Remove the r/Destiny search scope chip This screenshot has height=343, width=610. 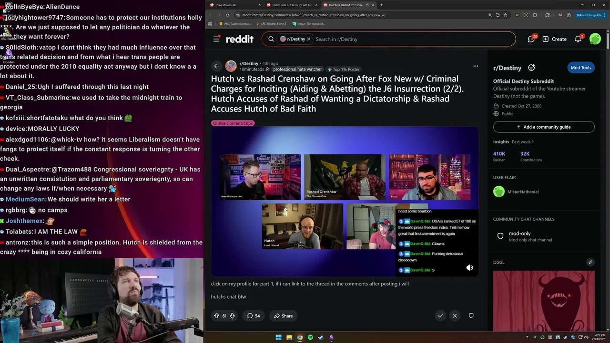coord(308,39)
